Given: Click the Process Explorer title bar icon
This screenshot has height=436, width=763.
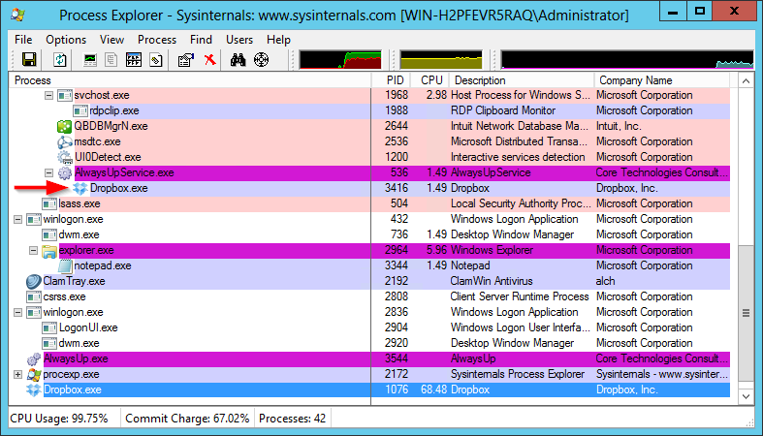Looking at the screenshot, I should pos(17,15).
